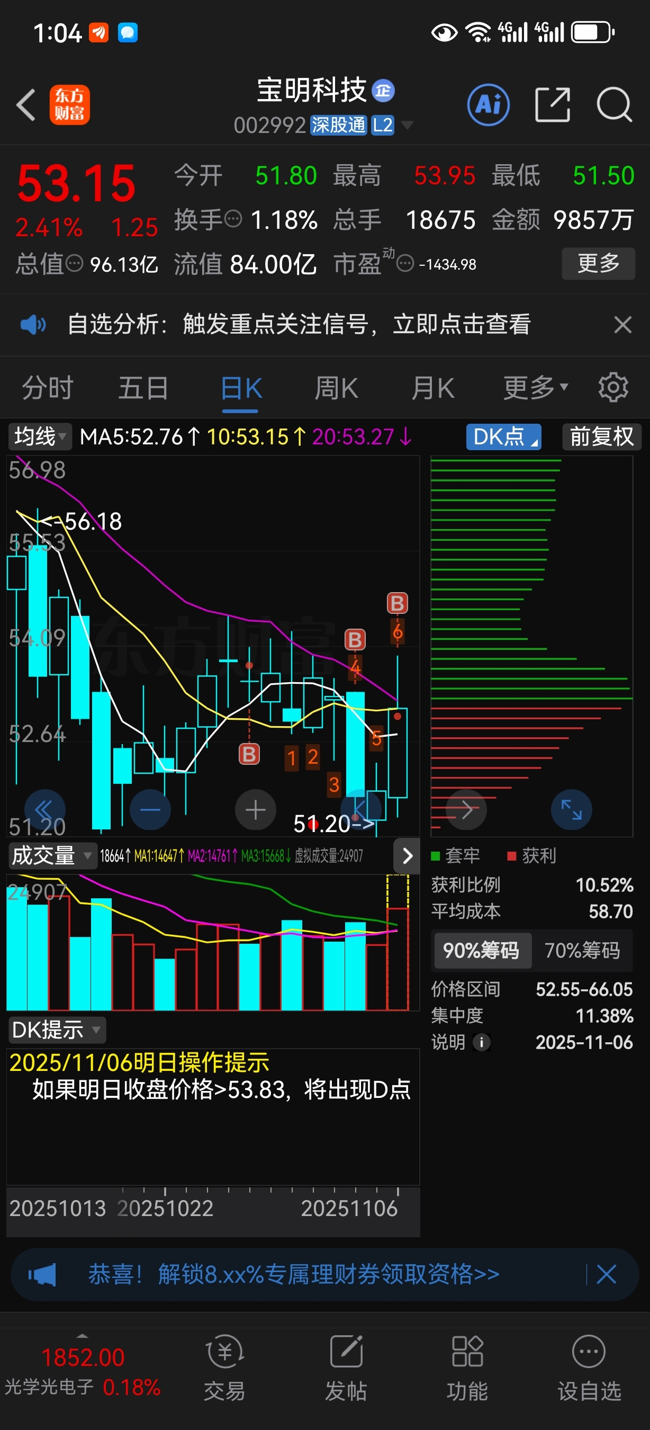Tap the 东方财富 logo icon
The width and height of the screenshot is (650, 1430).
(x=70, y=104)
